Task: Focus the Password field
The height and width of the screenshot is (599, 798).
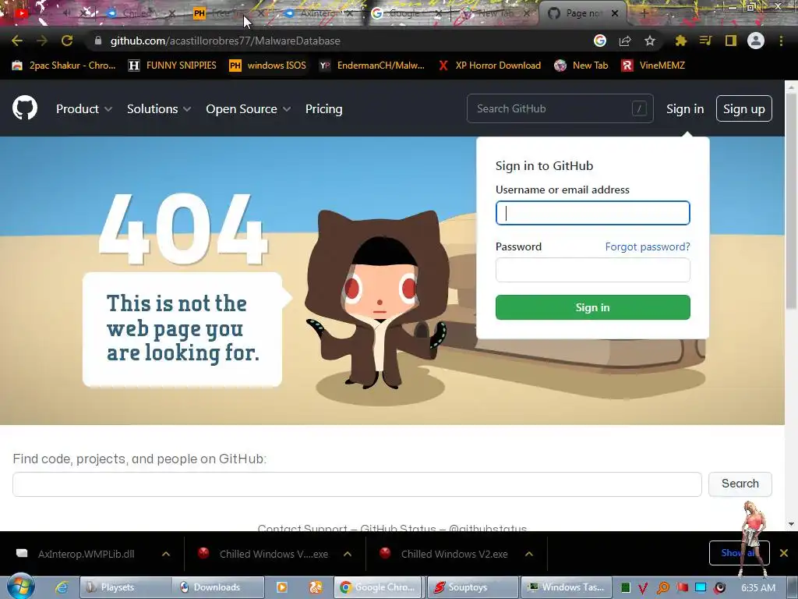Action: [x=593, y=270]
